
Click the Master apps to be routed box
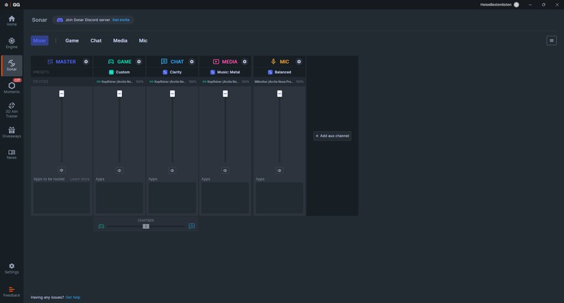coord(62,197)
